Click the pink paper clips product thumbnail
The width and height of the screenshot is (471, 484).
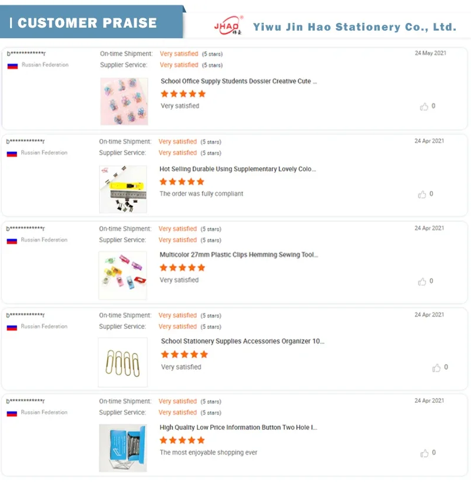[124, 101]
